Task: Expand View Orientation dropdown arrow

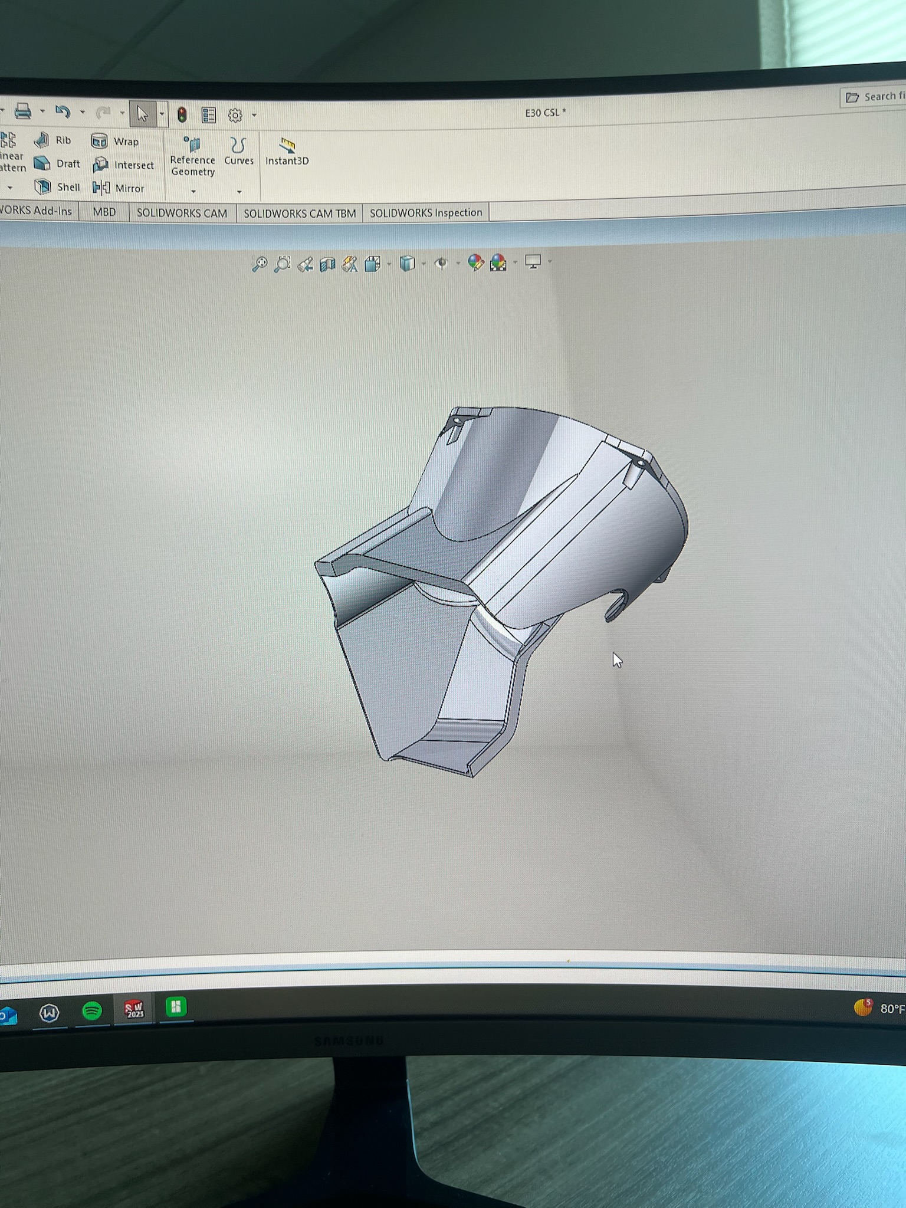Action: 389,264
